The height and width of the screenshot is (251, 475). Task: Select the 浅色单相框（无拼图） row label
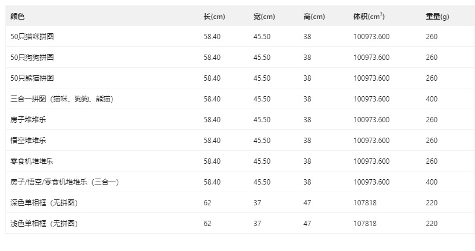point(45,224)
